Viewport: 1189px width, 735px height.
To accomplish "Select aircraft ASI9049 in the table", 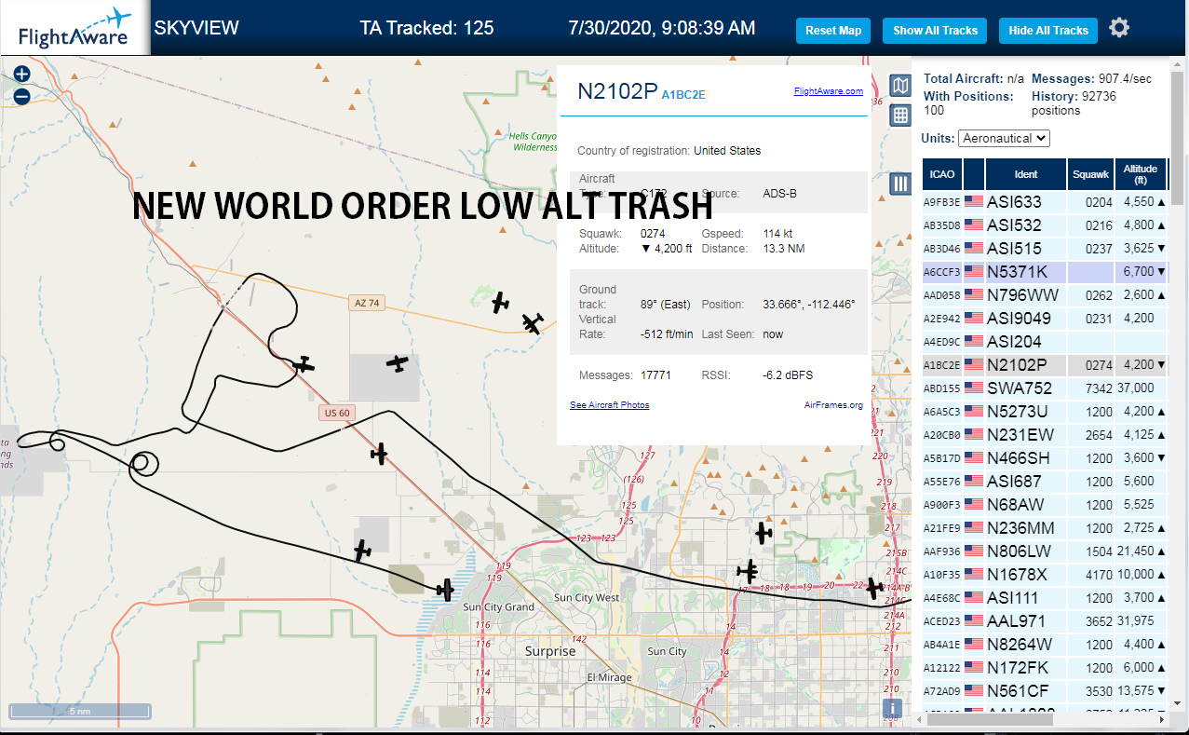I will point(1046,318).
